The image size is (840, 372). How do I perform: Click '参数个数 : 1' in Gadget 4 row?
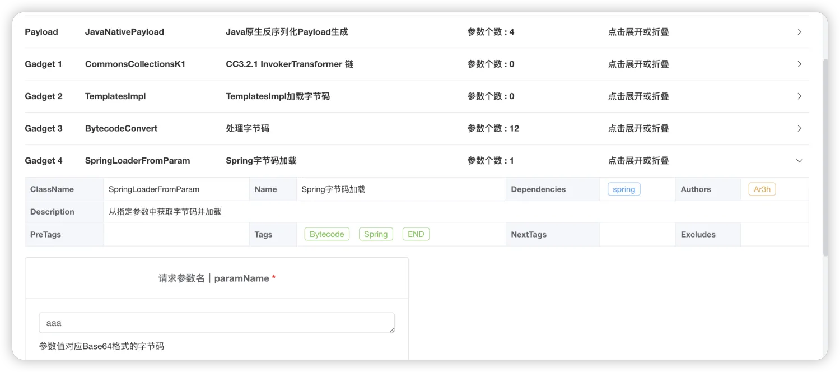pyautogui.click(x=491, y=161)
